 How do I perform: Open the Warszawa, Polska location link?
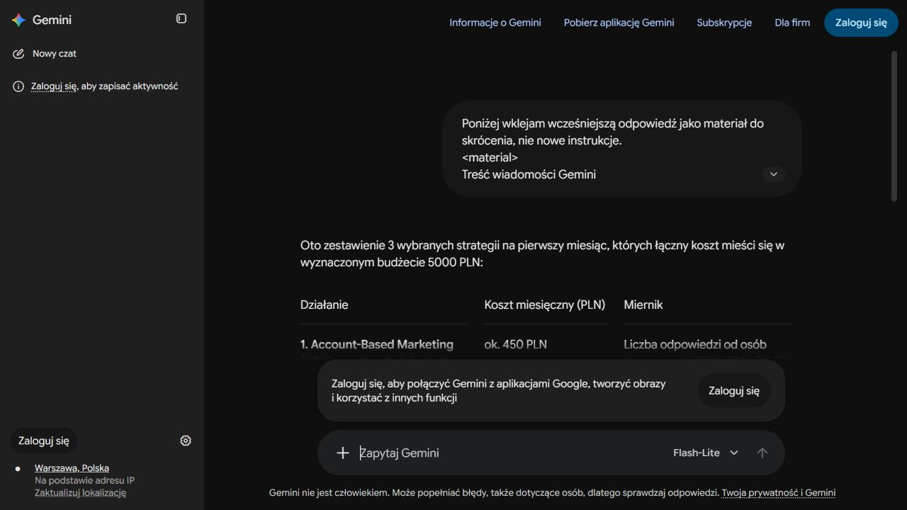[72, 468]
